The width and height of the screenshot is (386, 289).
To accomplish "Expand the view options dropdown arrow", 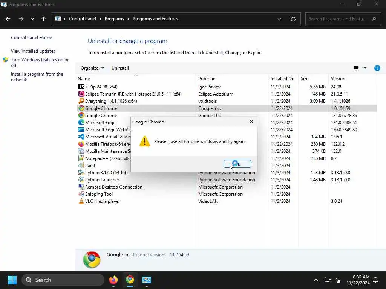I will click(x=365, y=68).
